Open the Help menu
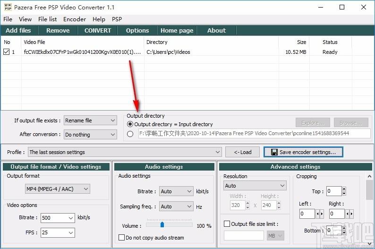375x249 pixels. pyautogui.click(x=99, y=19)
